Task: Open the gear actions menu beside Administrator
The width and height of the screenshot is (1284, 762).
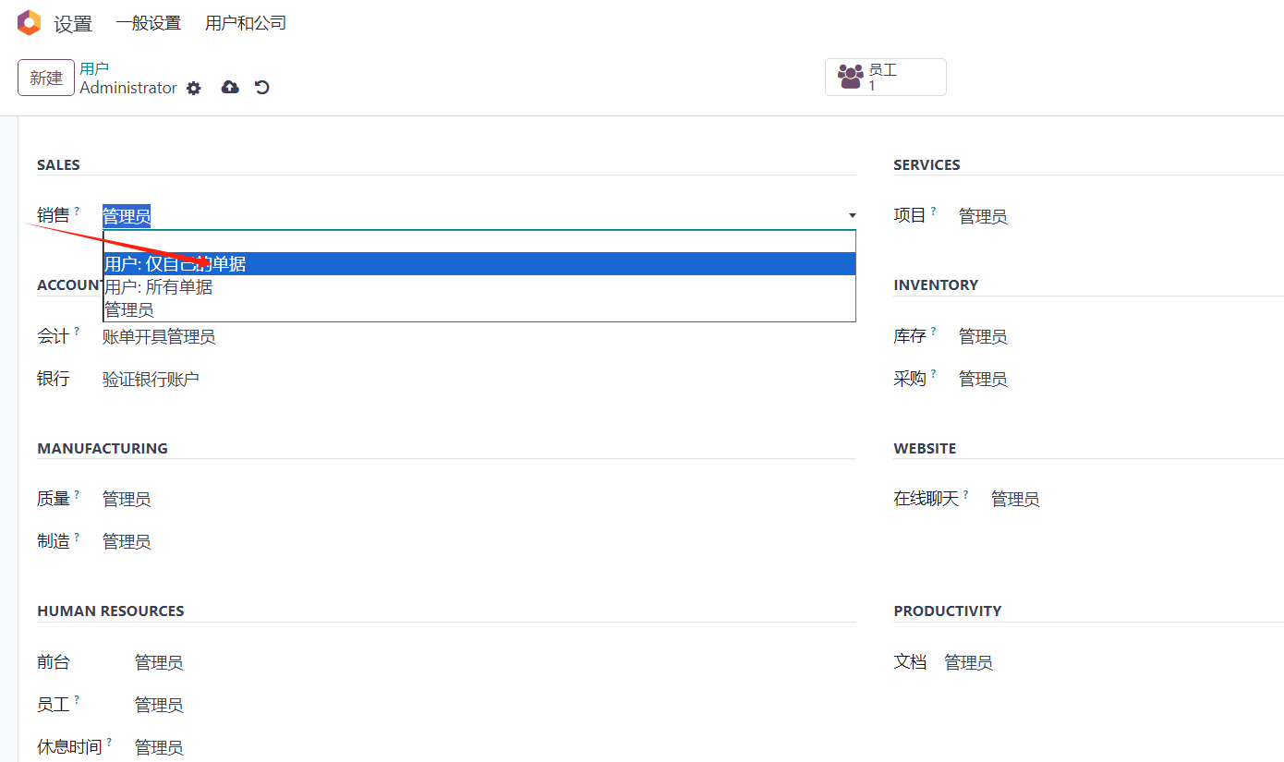Action: tap(193, 88)
